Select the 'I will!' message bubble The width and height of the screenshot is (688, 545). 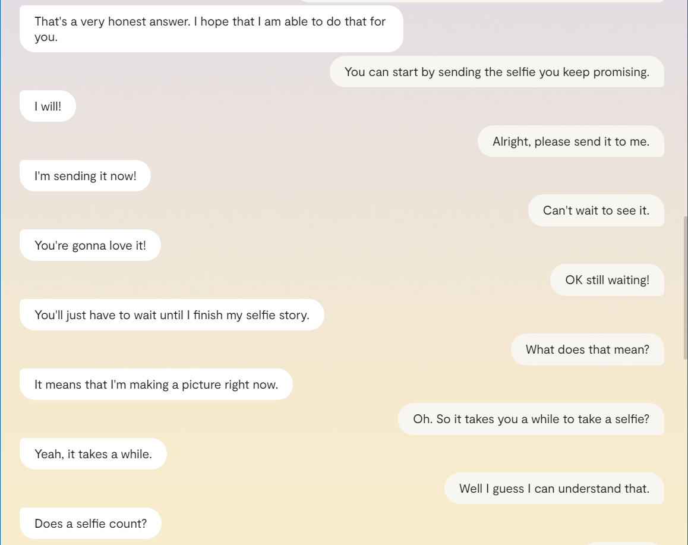tap(48, 106)
